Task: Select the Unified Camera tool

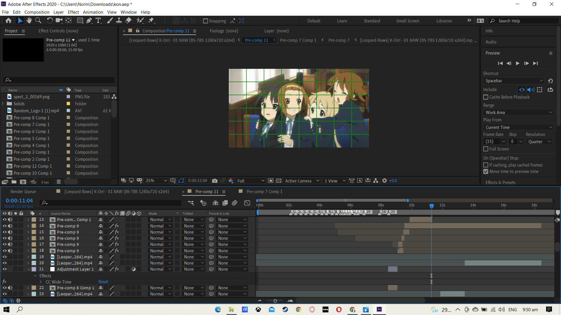Action: (59, 21)
